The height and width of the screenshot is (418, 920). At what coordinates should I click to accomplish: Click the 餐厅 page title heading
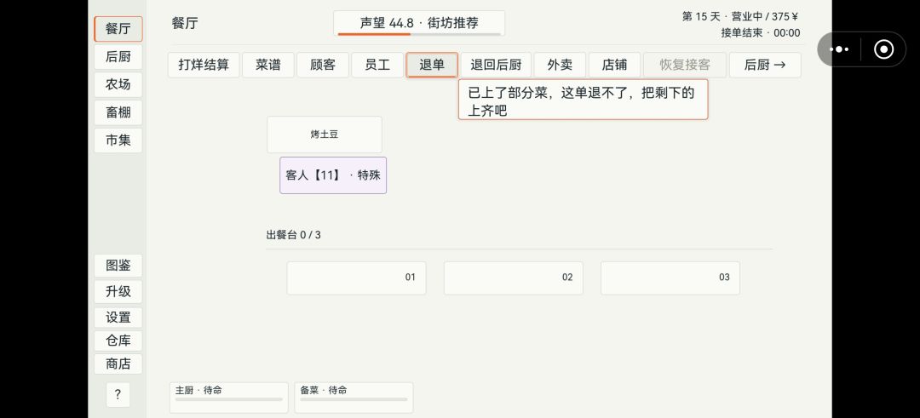click(x=185, y=24)
